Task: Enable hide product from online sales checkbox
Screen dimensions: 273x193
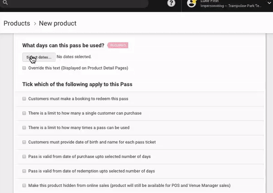Action: [x=24, y=185]
